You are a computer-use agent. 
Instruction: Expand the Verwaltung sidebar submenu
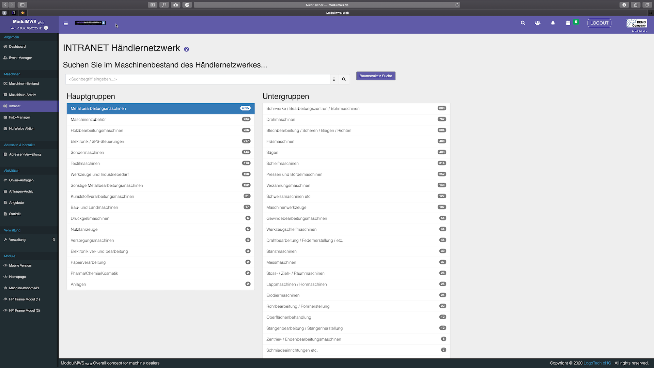[x=53, y=240]
